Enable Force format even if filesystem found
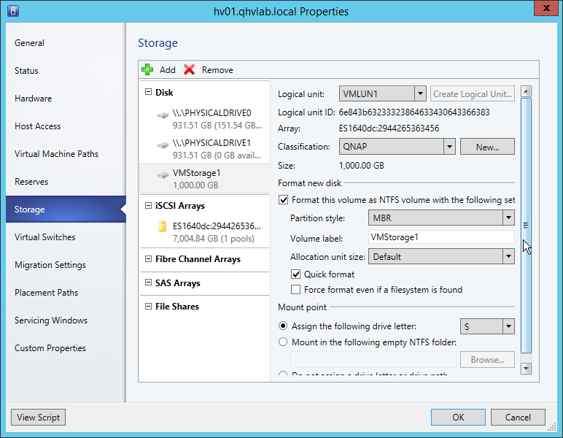 [x=296, y=290]
